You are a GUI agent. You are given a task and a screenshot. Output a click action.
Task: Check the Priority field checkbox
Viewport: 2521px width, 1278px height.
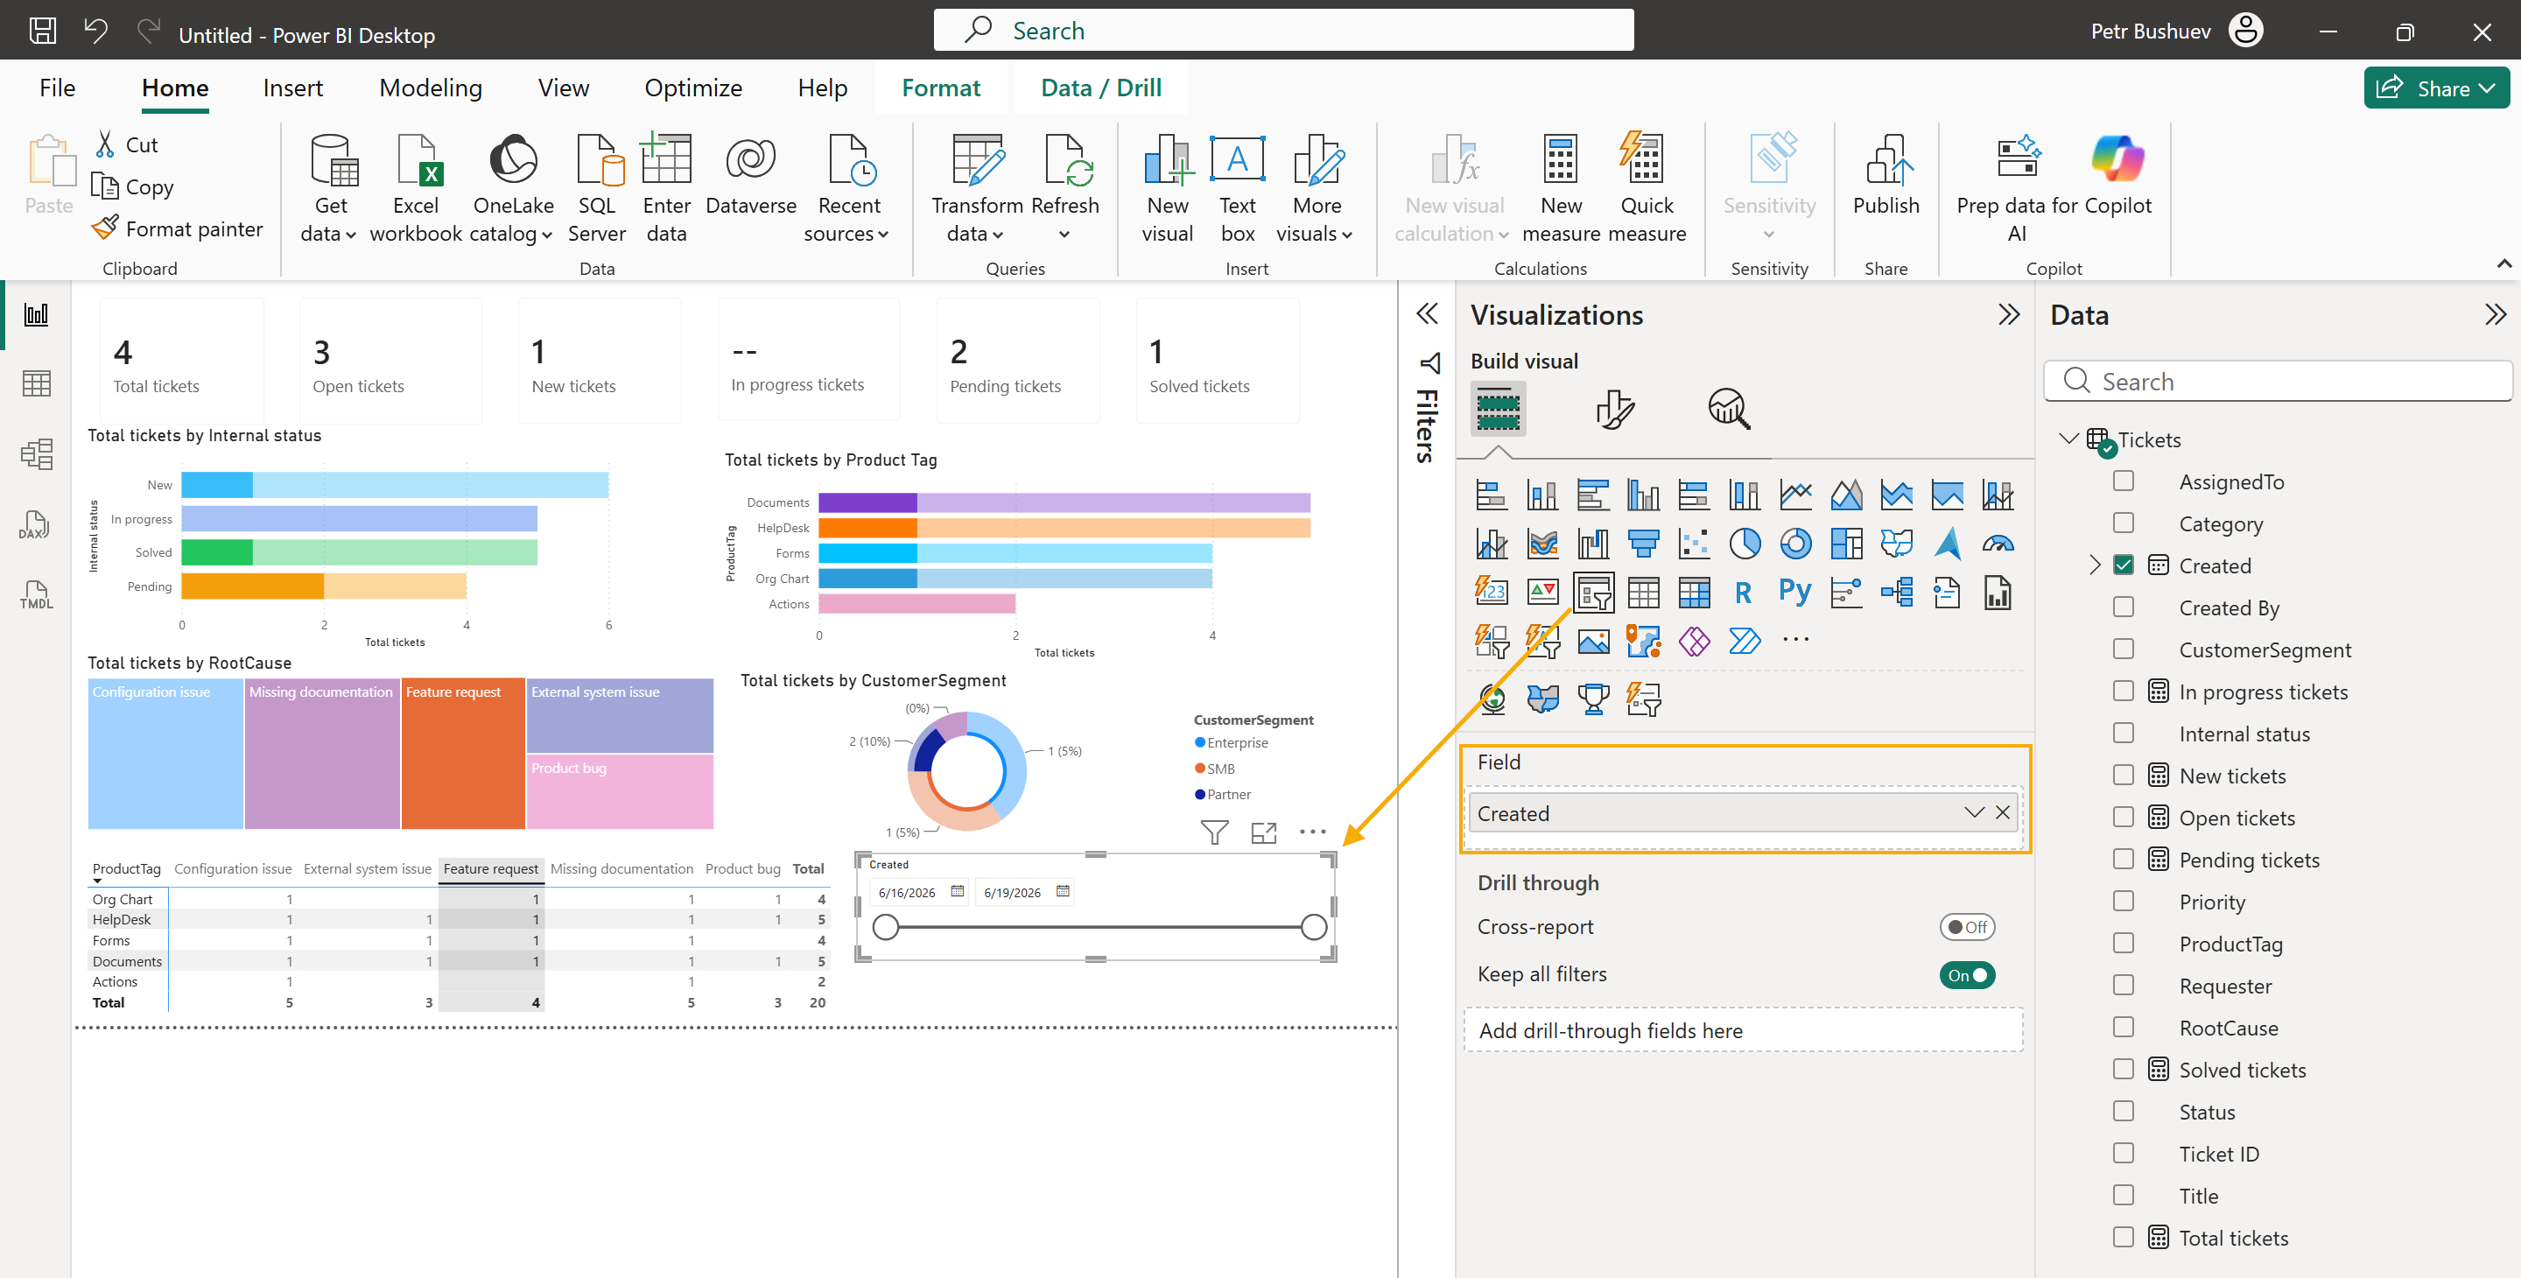point(2124,902)
